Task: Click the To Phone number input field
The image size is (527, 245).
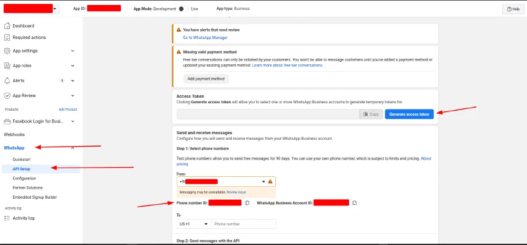Action: coord(243,224)
